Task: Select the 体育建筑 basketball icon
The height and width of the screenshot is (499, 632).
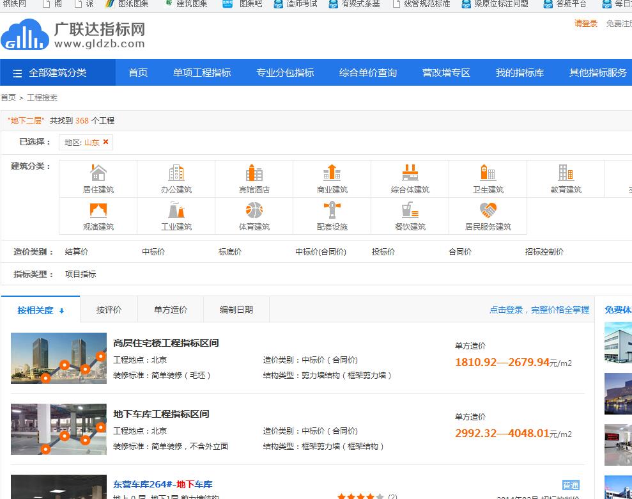Action: click(254, 210)
